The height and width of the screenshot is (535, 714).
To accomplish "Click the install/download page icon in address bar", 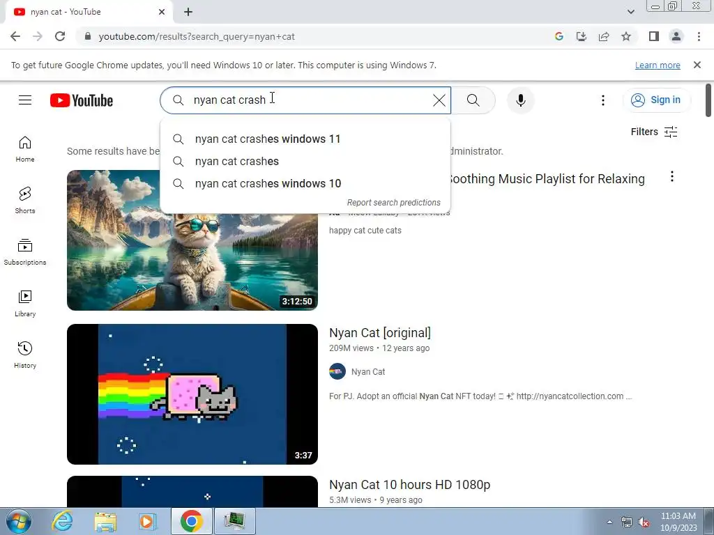I will (x=582, y=36).
